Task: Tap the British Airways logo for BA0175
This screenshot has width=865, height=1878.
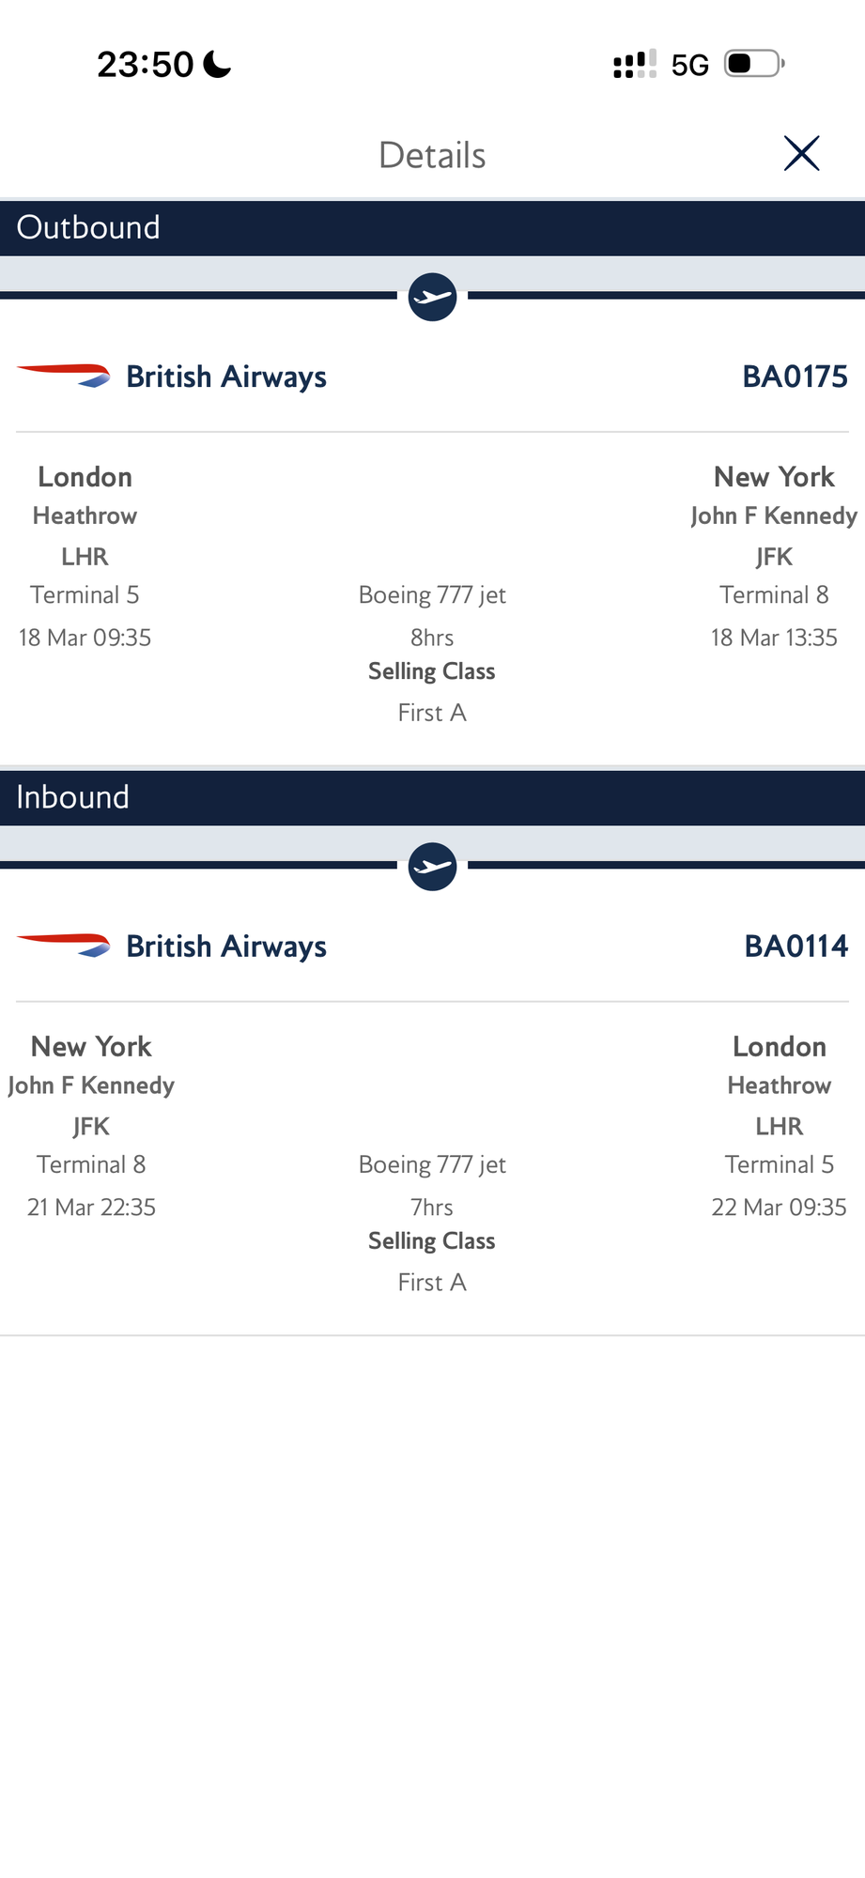Action: pos(64,376)
